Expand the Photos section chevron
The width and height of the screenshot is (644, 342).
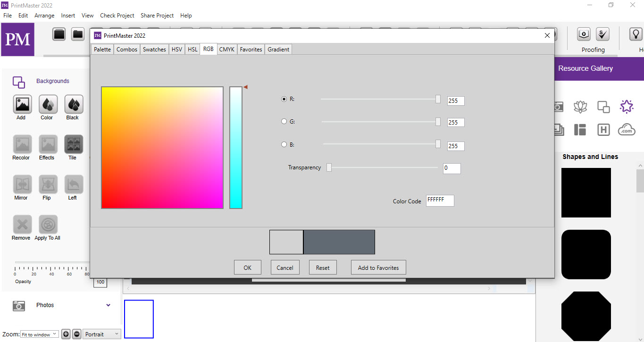pos(108,305)
